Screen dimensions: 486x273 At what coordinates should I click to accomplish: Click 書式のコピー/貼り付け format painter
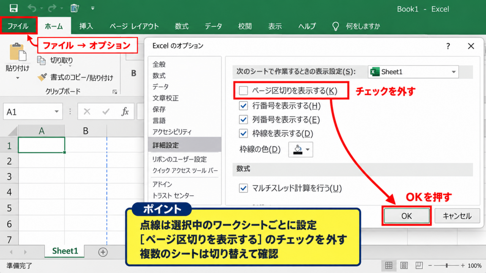[75, 77]
